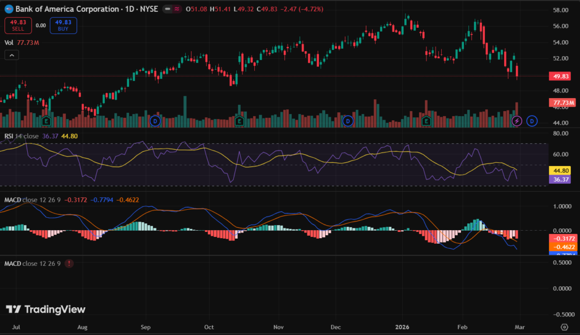
Task: Open the earnings E marker near October
Action: (x=240, y=121)
